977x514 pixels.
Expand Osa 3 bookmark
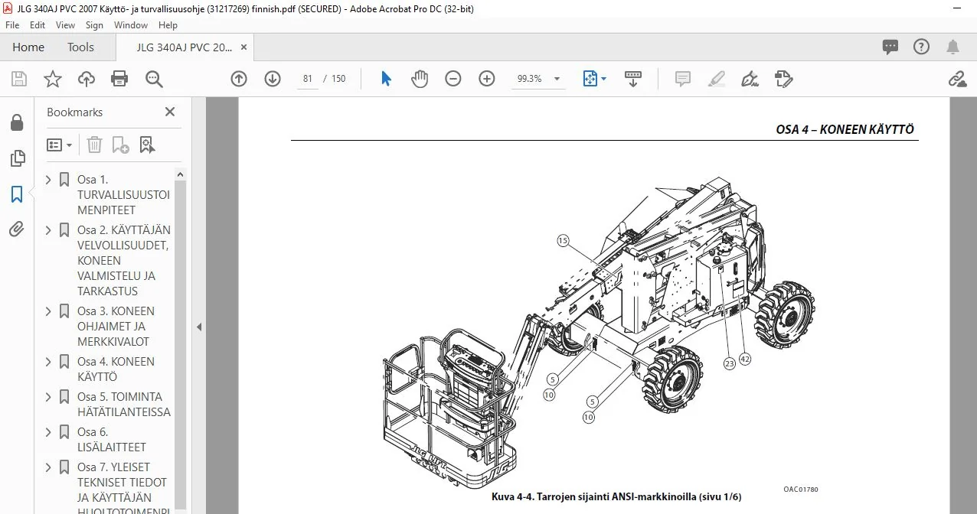coord(49,311)
